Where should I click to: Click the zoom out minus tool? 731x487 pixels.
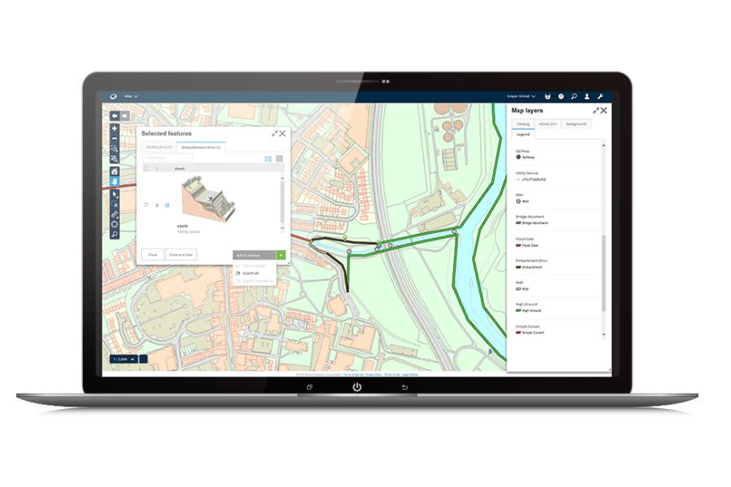(x=115, y=139)
